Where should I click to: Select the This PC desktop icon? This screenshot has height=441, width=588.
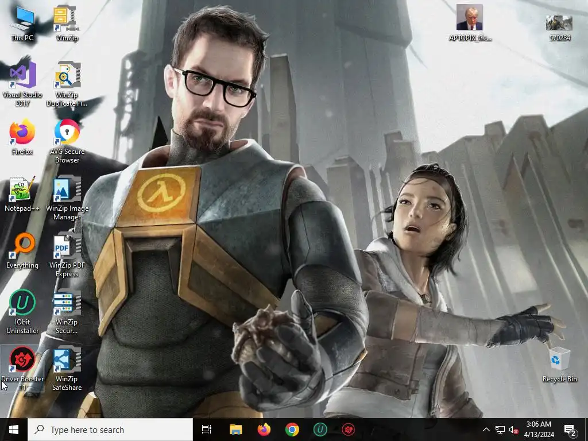22,23
